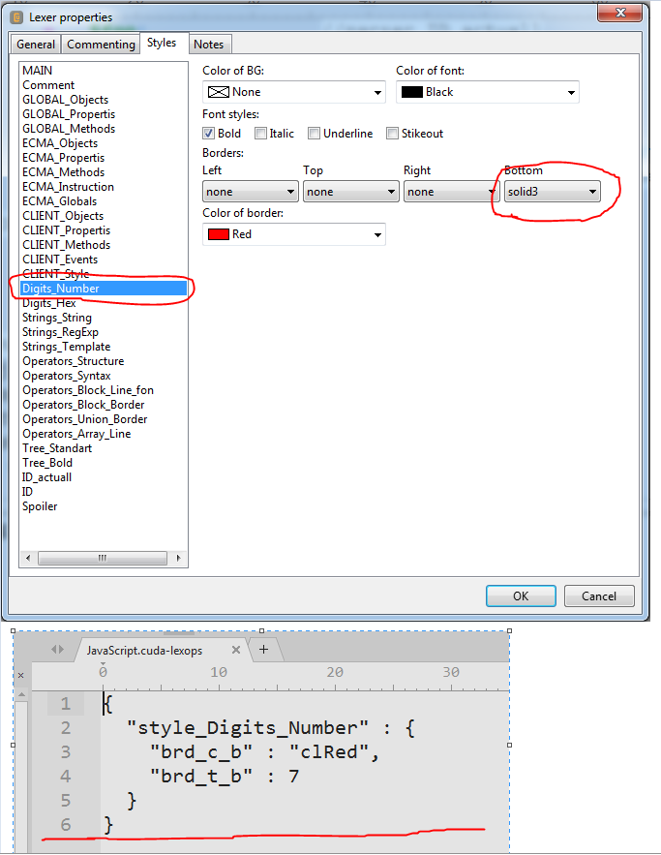This screenshot has width=661, height=855.
Task: Pick the red Color of border swatch
Action: pos(218,234)
